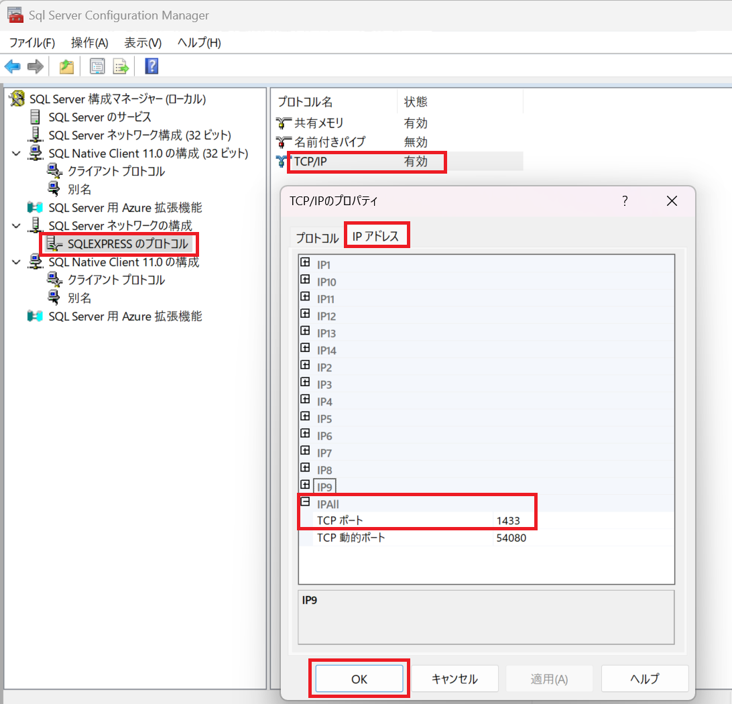Expand the IP10 entry

(x=305, y=279)
